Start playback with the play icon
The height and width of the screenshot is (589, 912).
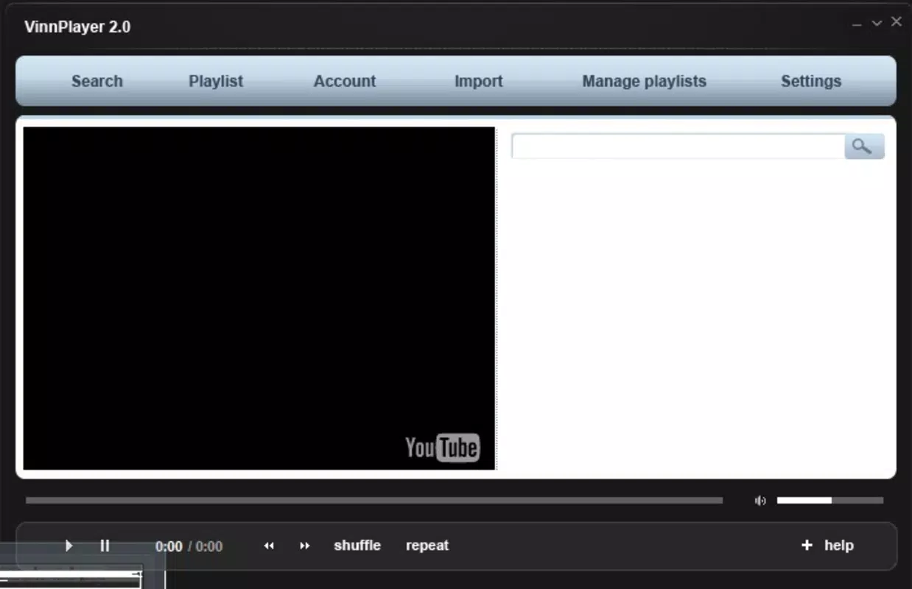coord(69,546)
